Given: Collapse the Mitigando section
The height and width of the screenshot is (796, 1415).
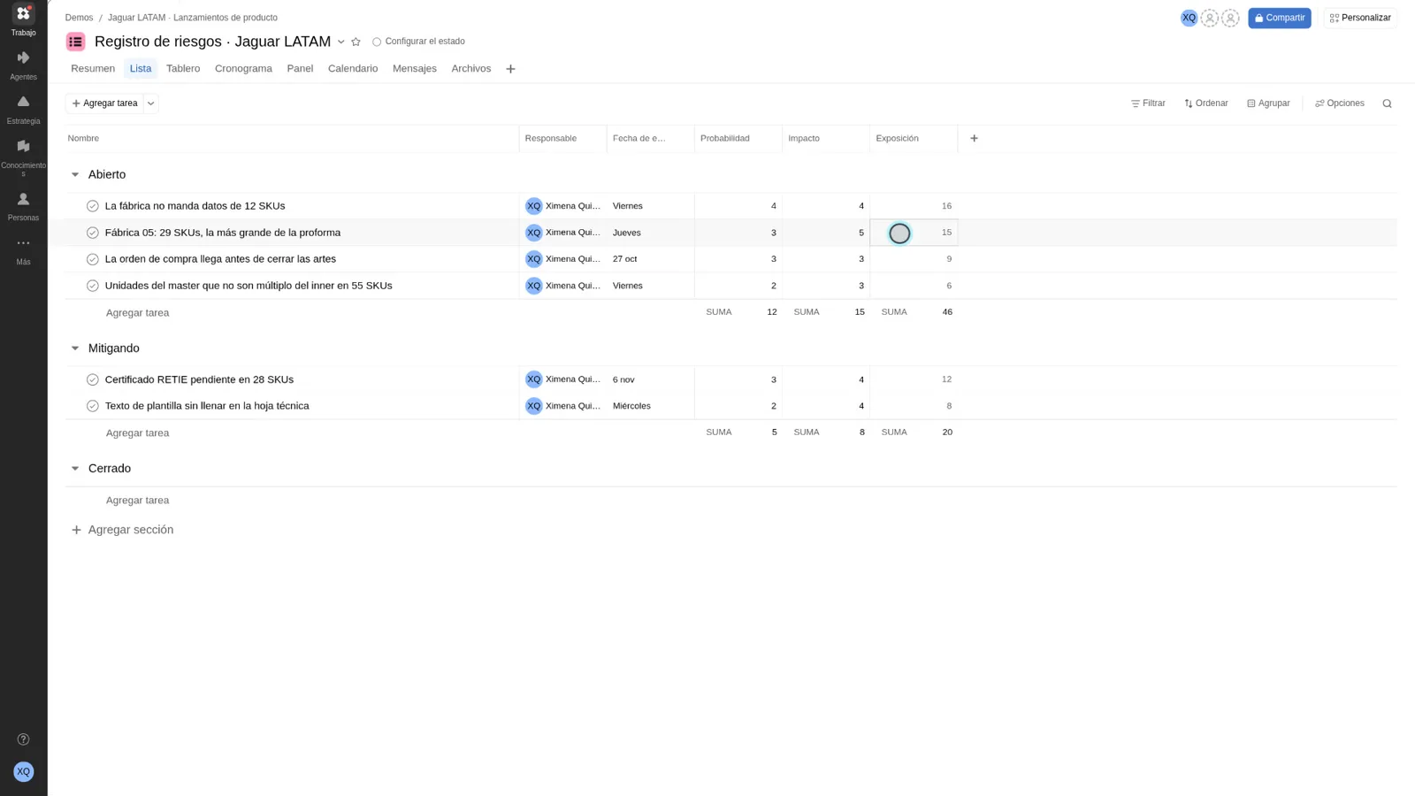Looking at the screenshot, I should pos(75,348).
